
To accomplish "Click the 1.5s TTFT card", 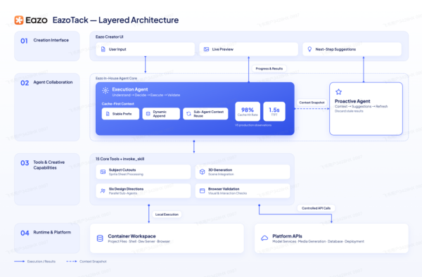I will click(x=274, y=112).
